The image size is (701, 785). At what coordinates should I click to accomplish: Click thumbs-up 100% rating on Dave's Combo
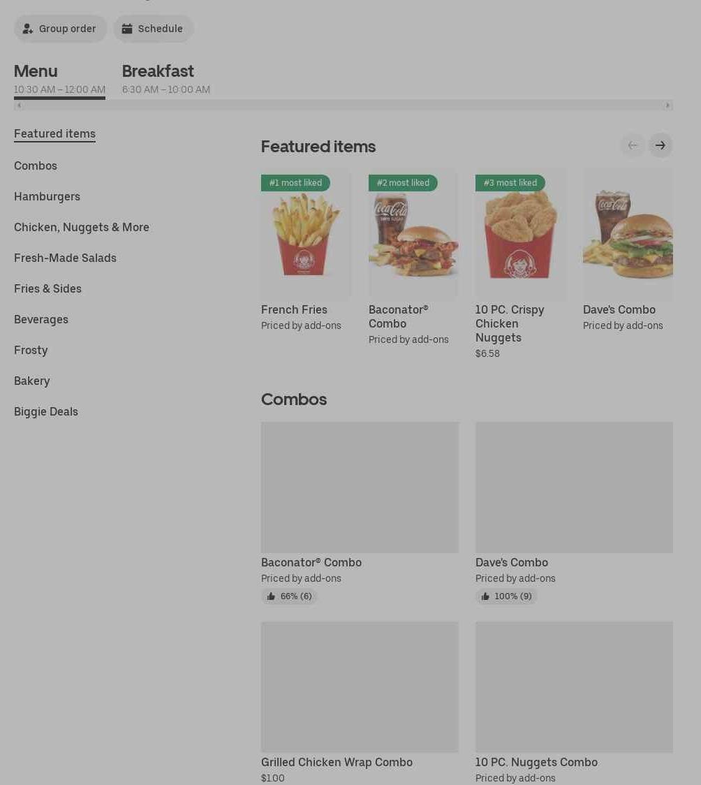(x=506, y=596)
